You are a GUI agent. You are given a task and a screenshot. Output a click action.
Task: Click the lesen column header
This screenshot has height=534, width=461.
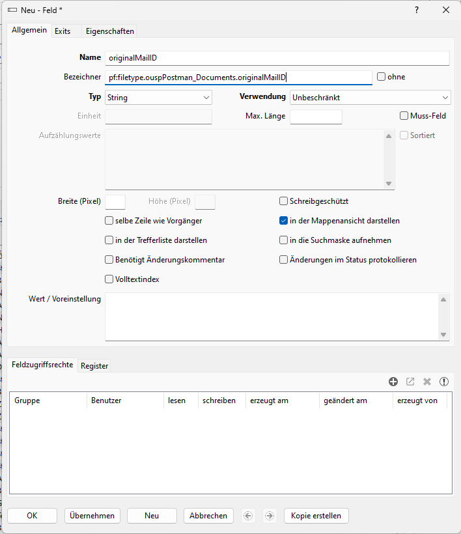point(181,400)
